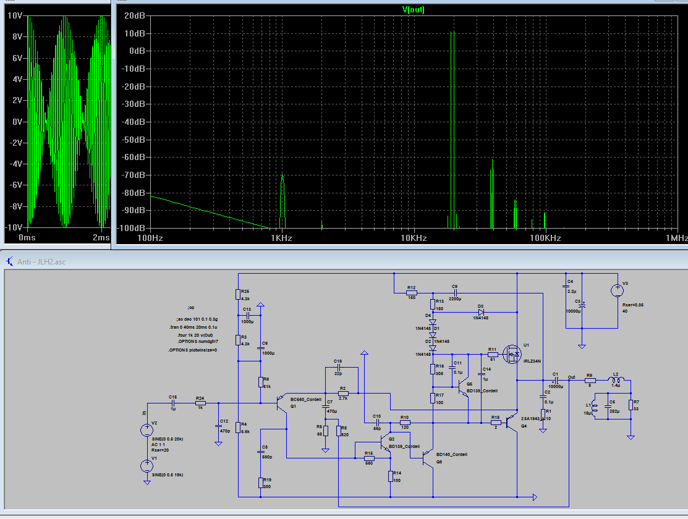This screenshot has height=519, width=688.
Task: Click the '2ms' time axis label
Action: [101, 237]
